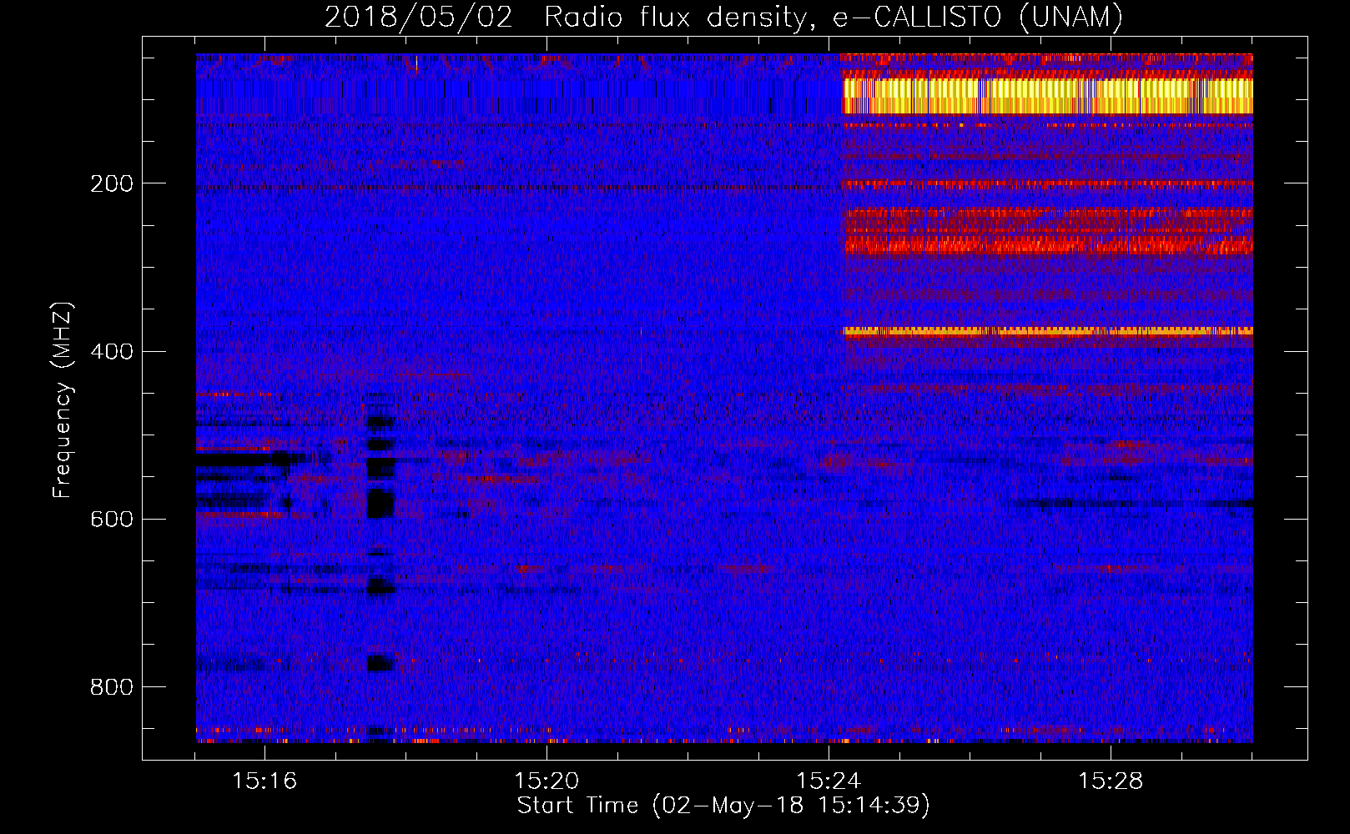Viewport: 1350px width, 834px height.
Task: Click the 15:16 time tick label
Action: (264, 781)
